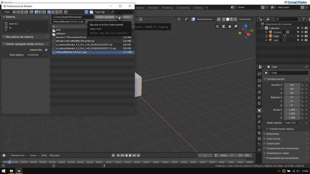Switch perspective/orthographic grid gizmo
The height and width of the screenshot is (174, 310).
217,26
